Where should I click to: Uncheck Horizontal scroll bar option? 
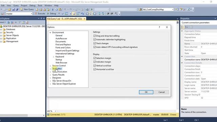point(95,69)
